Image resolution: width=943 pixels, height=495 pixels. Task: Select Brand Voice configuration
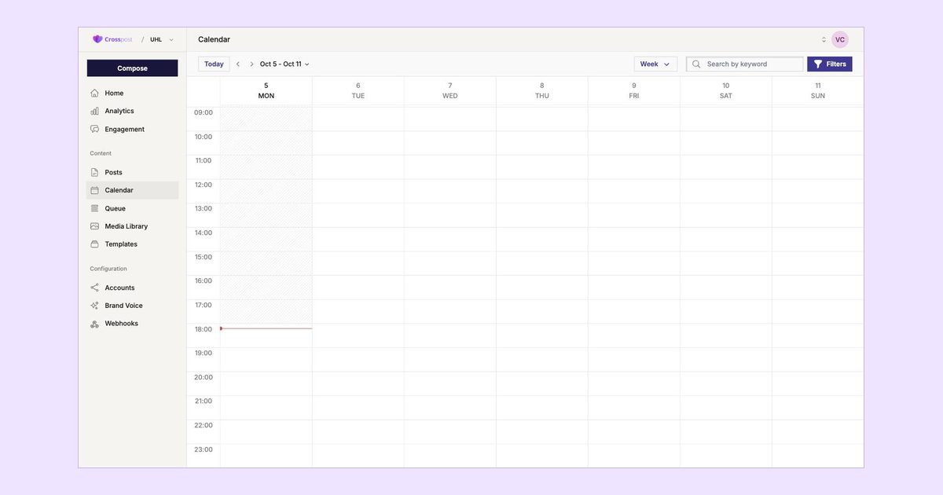click(x=132, y=306)
